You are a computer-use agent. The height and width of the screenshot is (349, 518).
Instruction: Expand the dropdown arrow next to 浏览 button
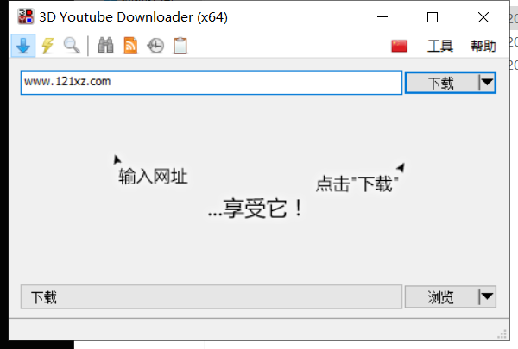tap(487, 297)
